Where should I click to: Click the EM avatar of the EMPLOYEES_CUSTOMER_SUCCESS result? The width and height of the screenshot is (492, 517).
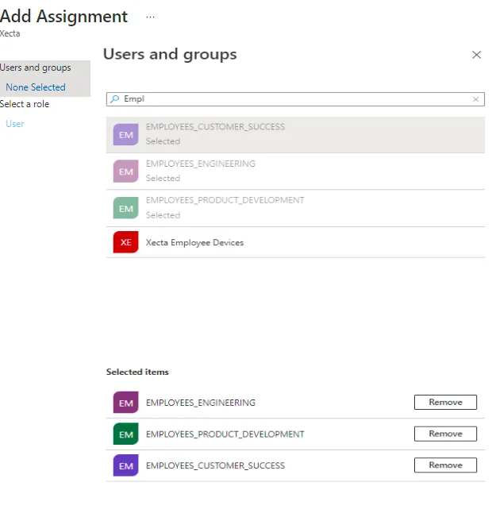click(x=125, y=134)
